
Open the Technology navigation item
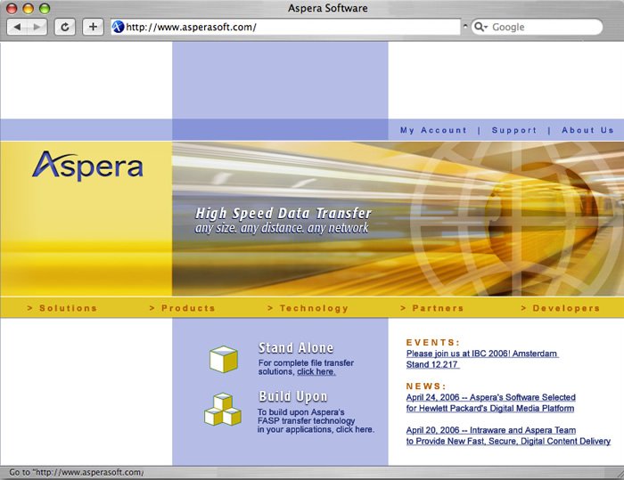click(x=308, y=308)
